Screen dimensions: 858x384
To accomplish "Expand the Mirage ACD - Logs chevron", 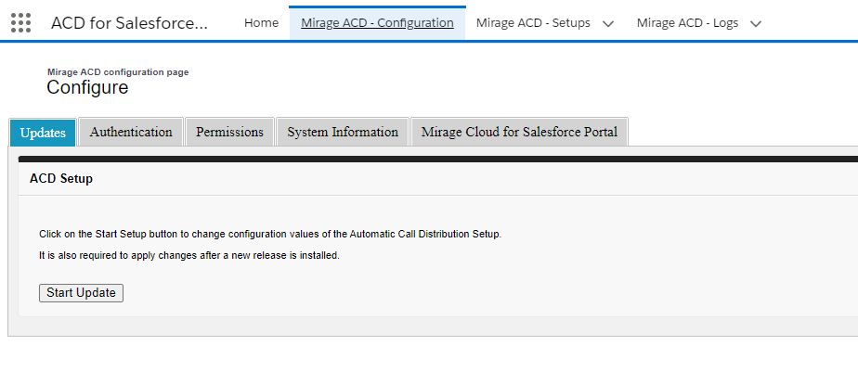I will [x=756, y=23].
